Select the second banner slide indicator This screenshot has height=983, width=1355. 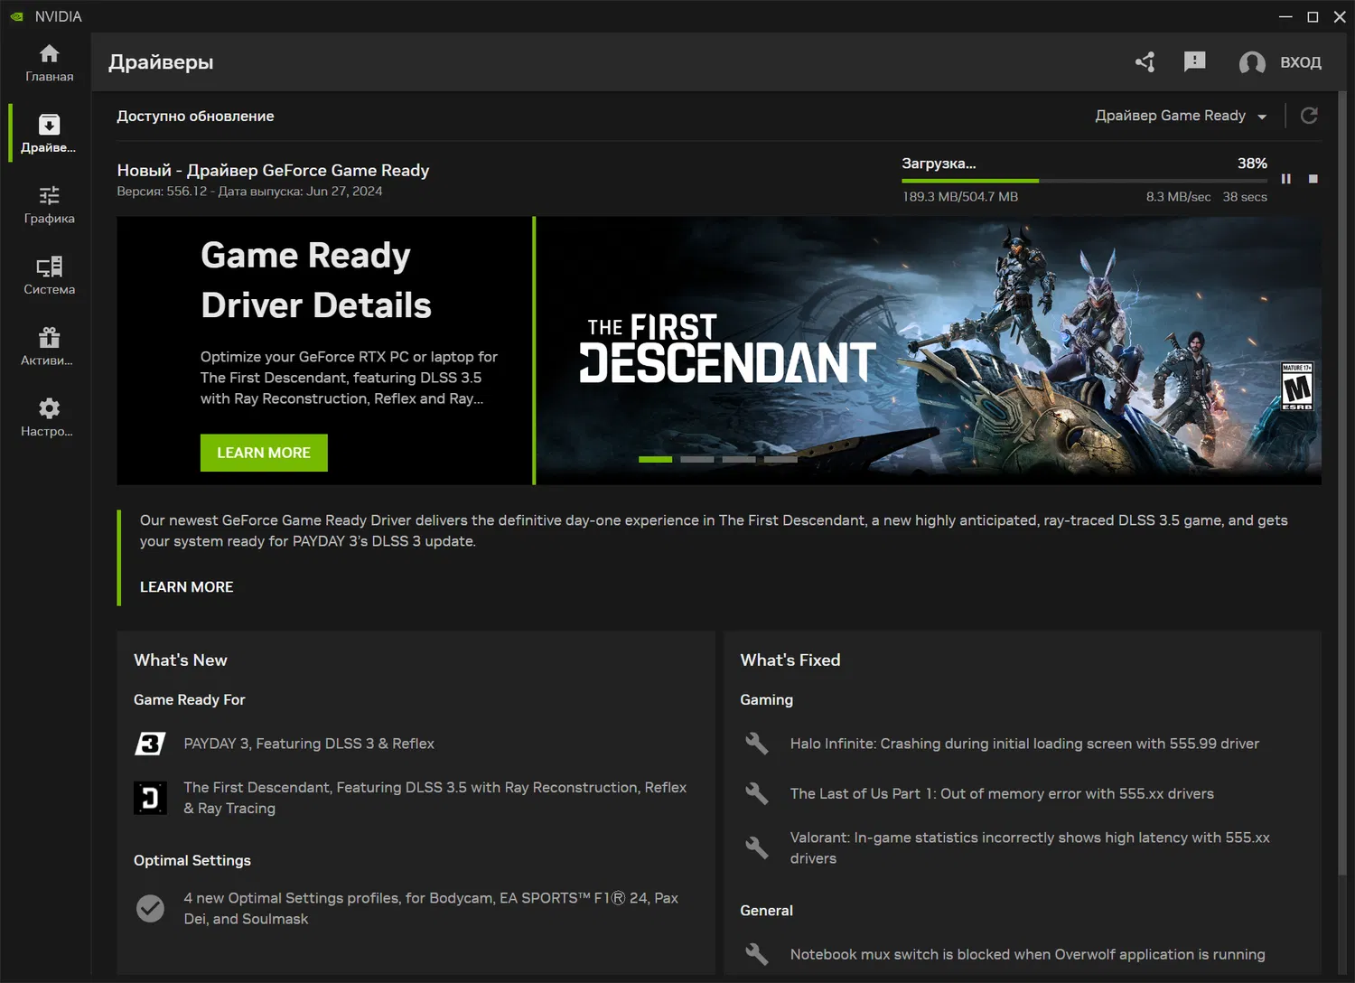click(696, 460)
